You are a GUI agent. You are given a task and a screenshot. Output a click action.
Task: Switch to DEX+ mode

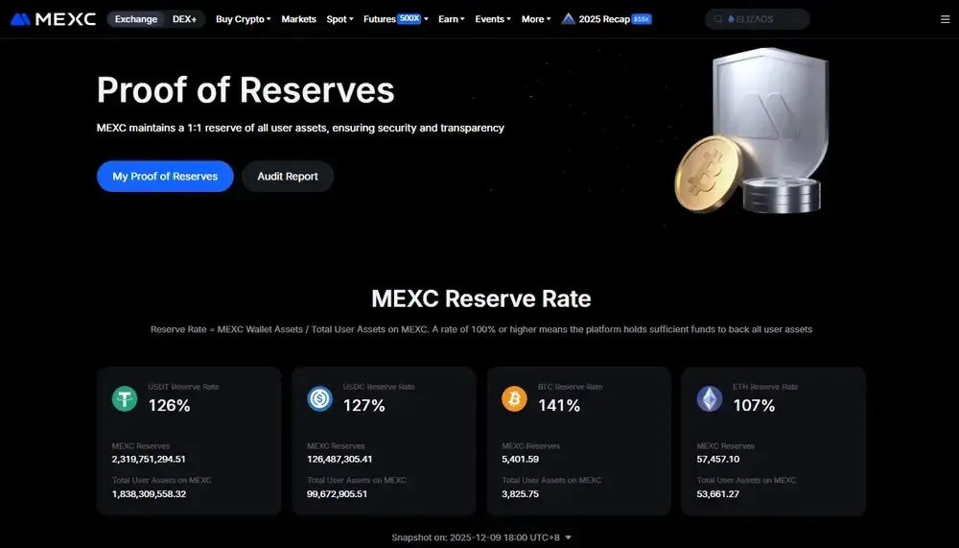[185, 19]
